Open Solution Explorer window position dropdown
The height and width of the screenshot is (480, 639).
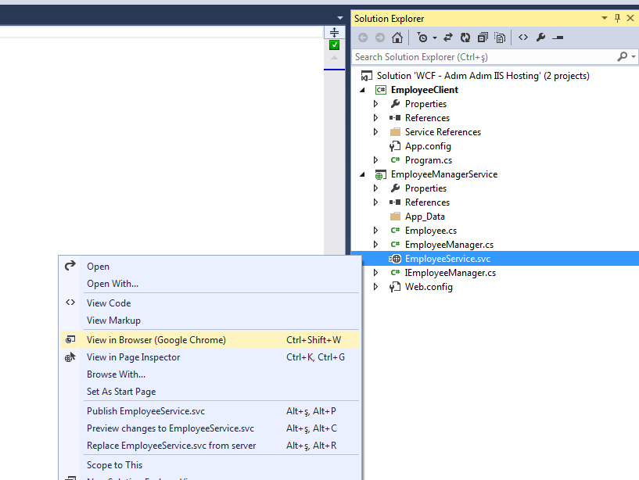[605, 18]
